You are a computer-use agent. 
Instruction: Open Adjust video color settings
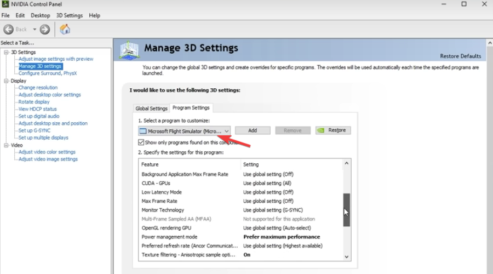point(47,152)
